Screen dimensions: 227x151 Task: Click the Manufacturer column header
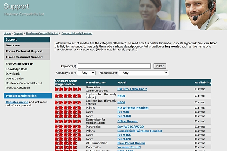pos(96,82)
